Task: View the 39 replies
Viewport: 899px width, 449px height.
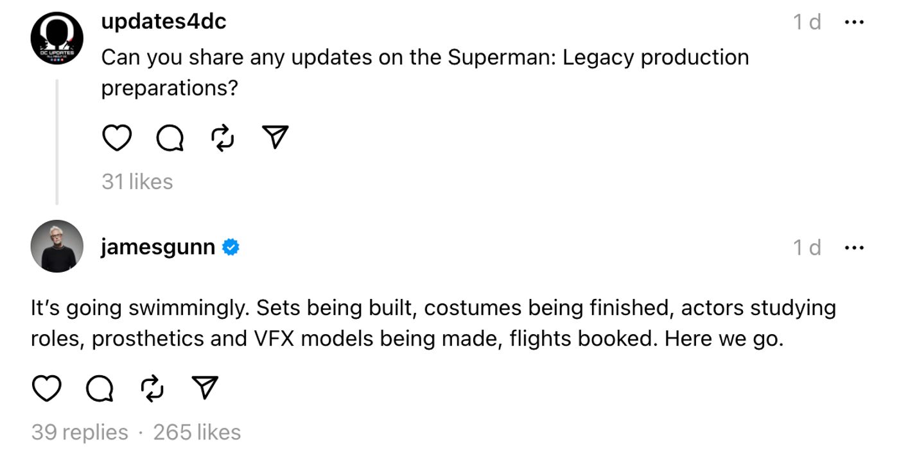Action: 80,432
